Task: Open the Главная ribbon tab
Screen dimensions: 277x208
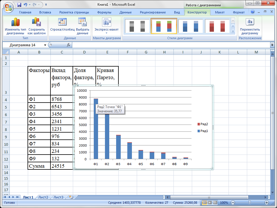Action: (25, 12)
